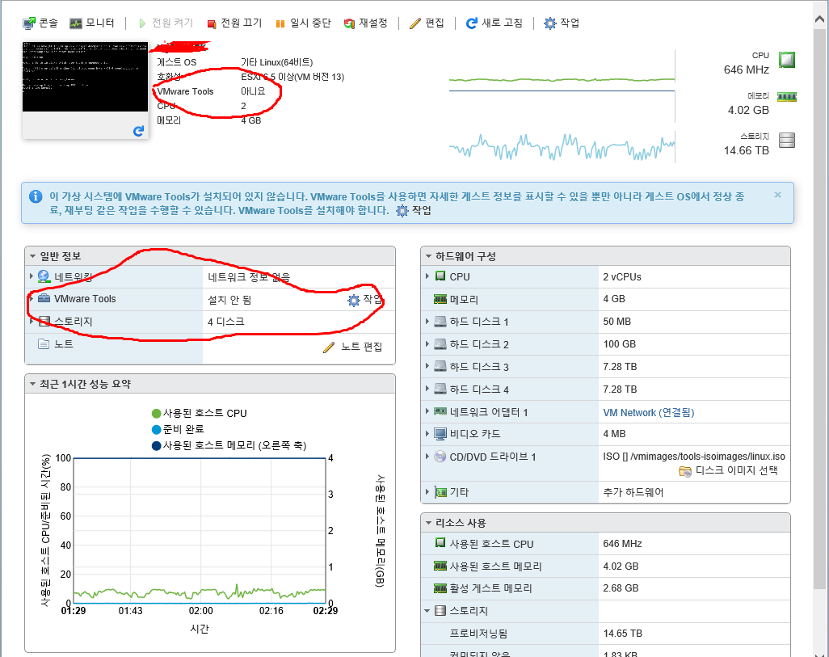Open the VM Network (연결됨) link
Screen dimensions: 829x657
click(649, 413)
